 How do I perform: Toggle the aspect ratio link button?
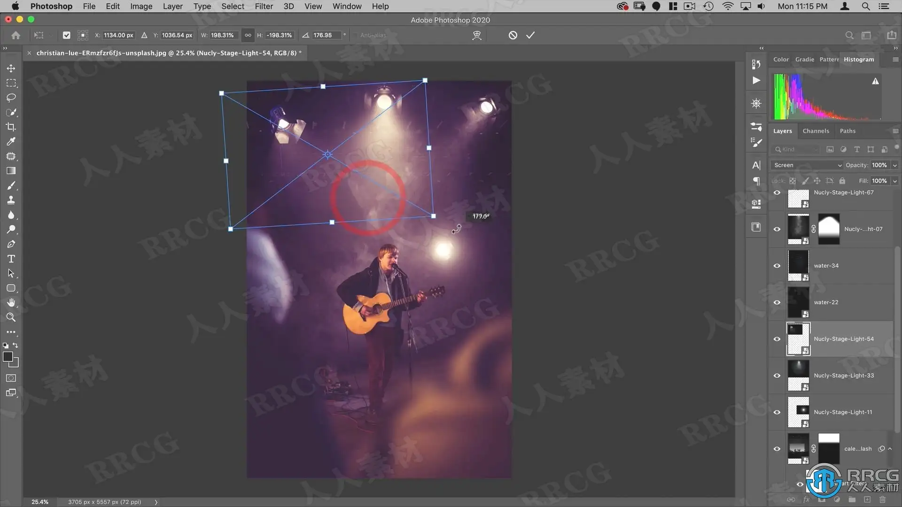tap(248, 35)
